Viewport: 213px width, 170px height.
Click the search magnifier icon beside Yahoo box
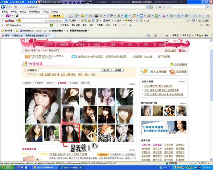tap(208, 7)
